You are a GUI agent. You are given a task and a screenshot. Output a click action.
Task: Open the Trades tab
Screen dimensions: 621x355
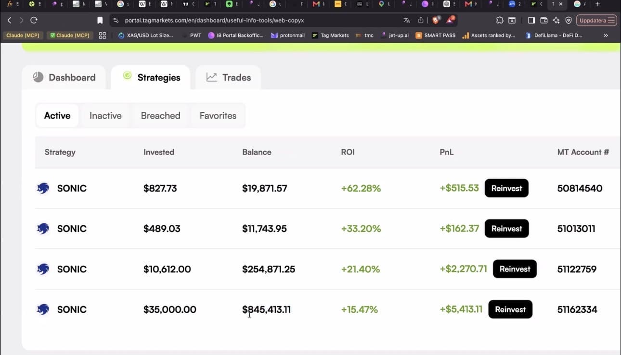click(x=228, y=77)
